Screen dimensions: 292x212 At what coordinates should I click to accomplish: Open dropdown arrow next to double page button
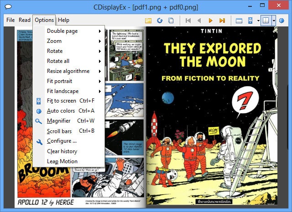coord(274,21)
